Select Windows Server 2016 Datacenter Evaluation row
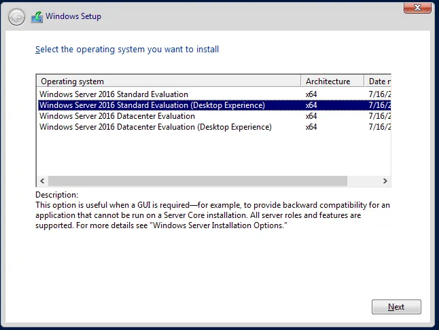The image size is (439, 330). pyautogui.click(x=214, y=116)
